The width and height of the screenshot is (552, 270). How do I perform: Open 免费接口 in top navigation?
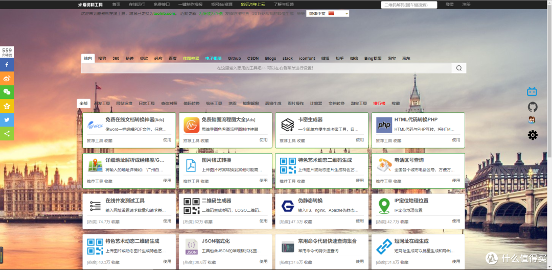point(162,5)
